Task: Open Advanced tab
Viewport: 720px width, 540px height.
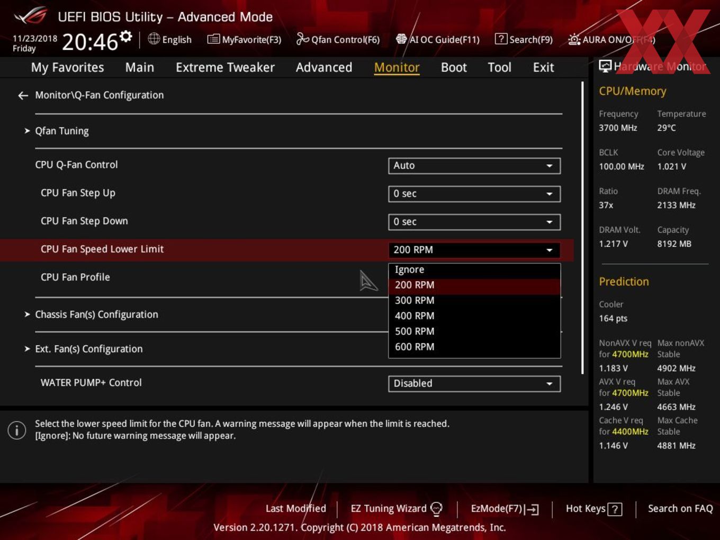Action: tap(324, 68)
